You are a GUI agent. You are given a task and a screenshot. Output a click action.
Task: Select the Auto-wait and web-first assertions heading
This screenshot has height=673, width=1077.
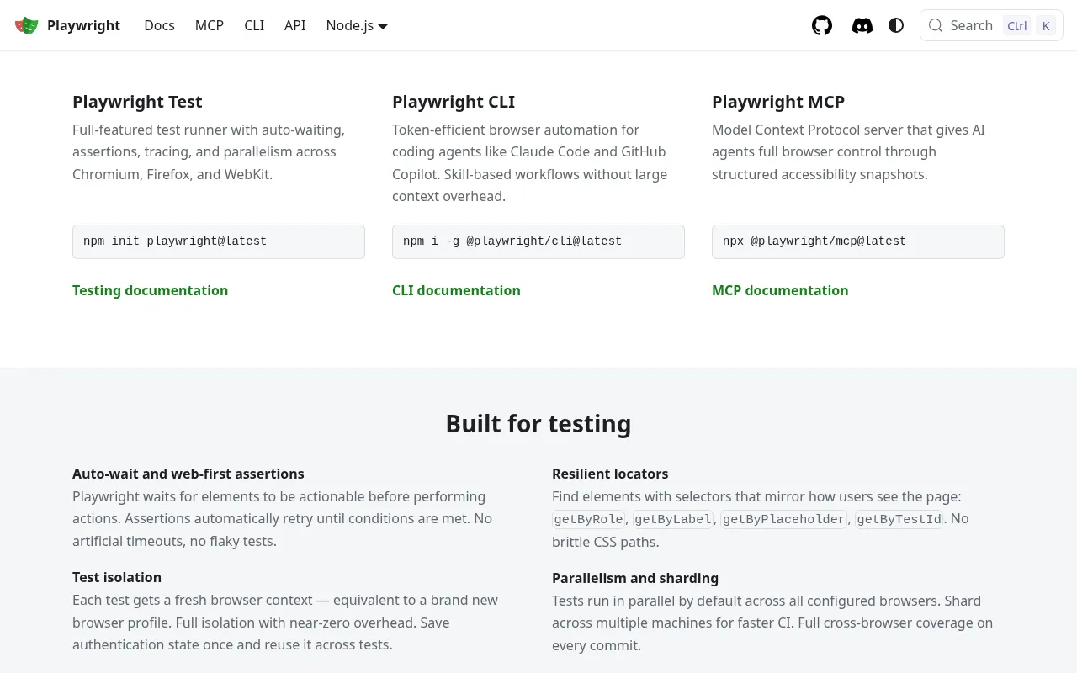[188, 474]
